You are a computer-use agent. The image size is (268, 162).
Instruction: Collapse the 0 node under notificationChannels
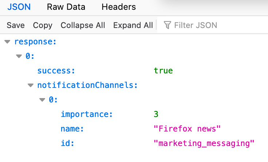[42, 100]
